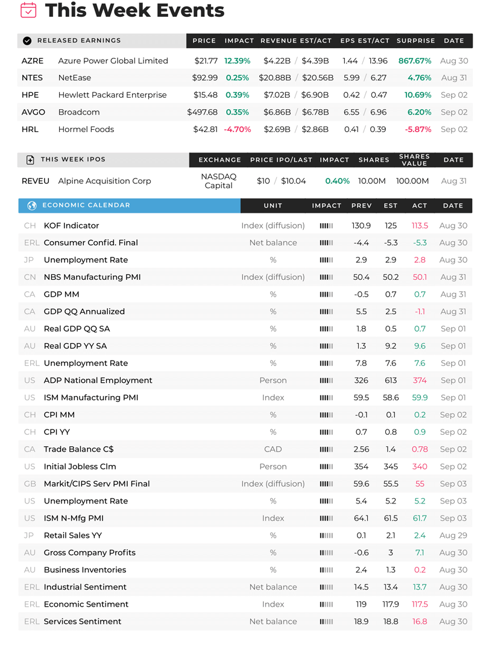Open Azure Power Global Limited company name

113,61
